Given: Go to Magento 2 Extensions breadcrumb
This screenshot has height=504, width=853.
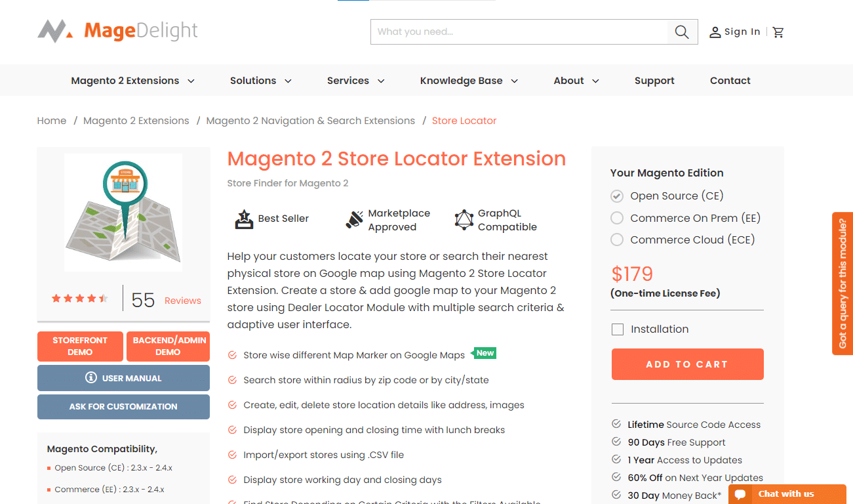Looking at the screenshot, I should 136,121.
